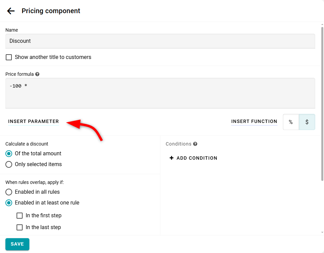This screenshot has width=324, height=253.
Task: Switch discount type to percent (%)
Action: (291, 122)
